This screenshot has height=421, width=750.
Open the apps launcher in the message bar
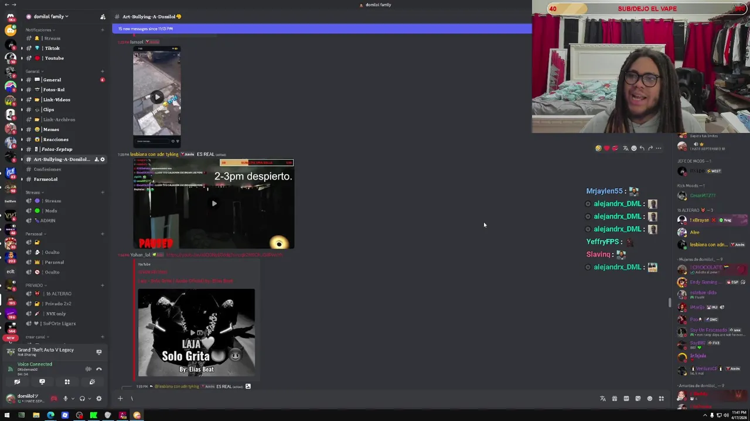pos(661,399)
